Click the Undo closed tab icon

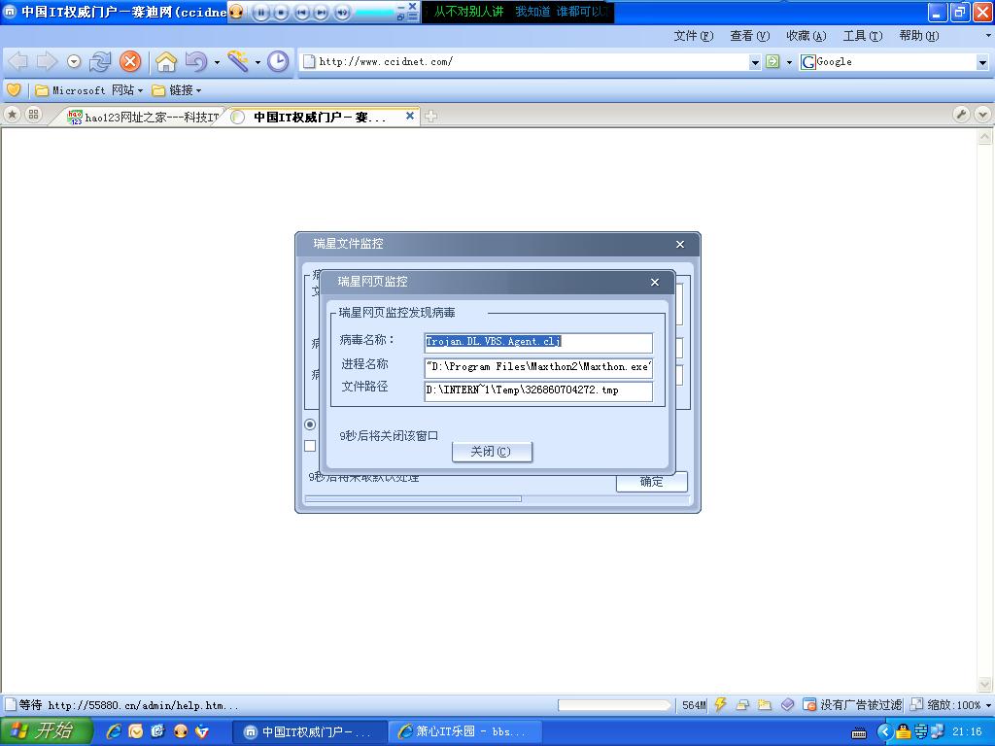point(196,61)
